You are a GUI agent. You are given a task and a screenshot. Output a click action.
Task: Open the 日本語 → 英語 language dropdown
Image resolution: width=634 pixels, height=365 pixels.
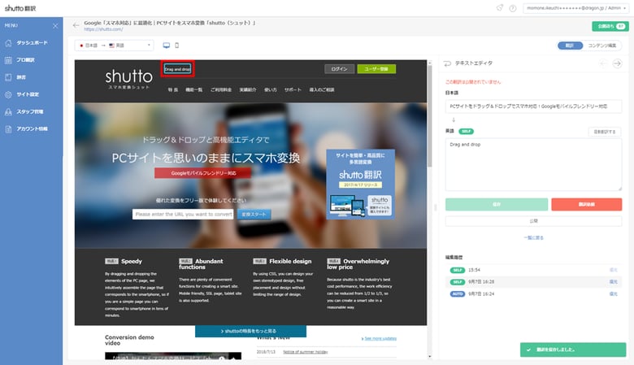pos(115,46)
